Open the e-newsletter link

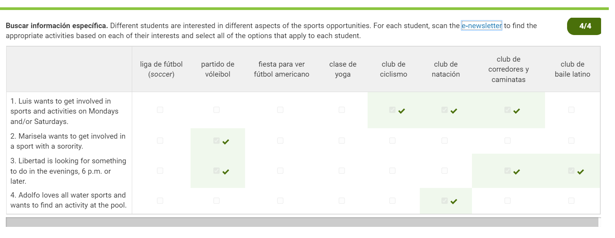[x=482, y=26]
